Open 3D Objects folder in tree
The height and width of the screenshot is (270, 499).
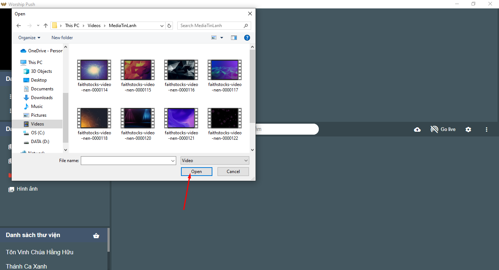click(x=38, y=71)
